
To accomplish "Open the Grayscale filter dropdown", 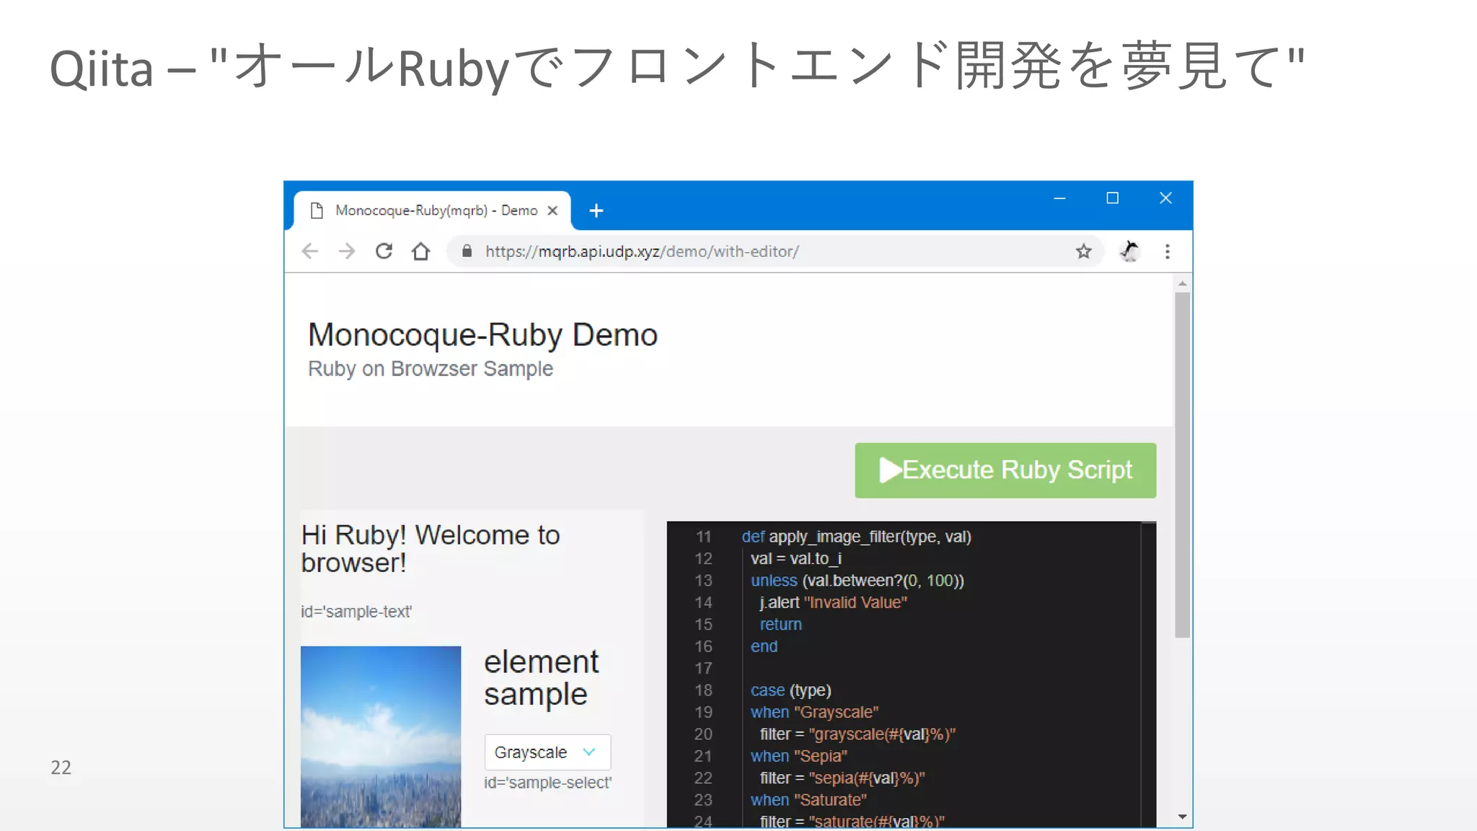I will tap(547, 752).
